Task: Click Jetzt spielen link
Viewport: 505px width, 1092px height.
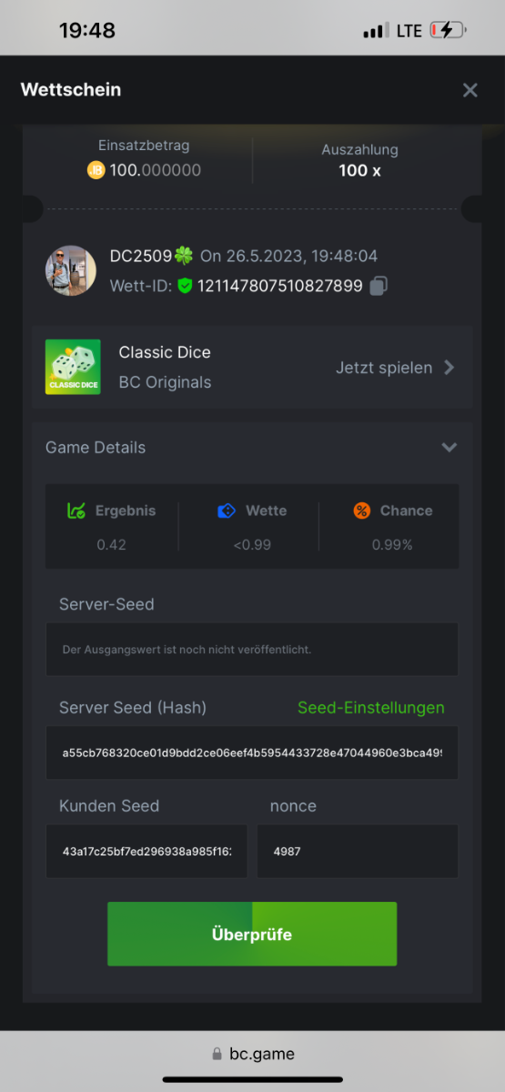Action: coord(384,368)
